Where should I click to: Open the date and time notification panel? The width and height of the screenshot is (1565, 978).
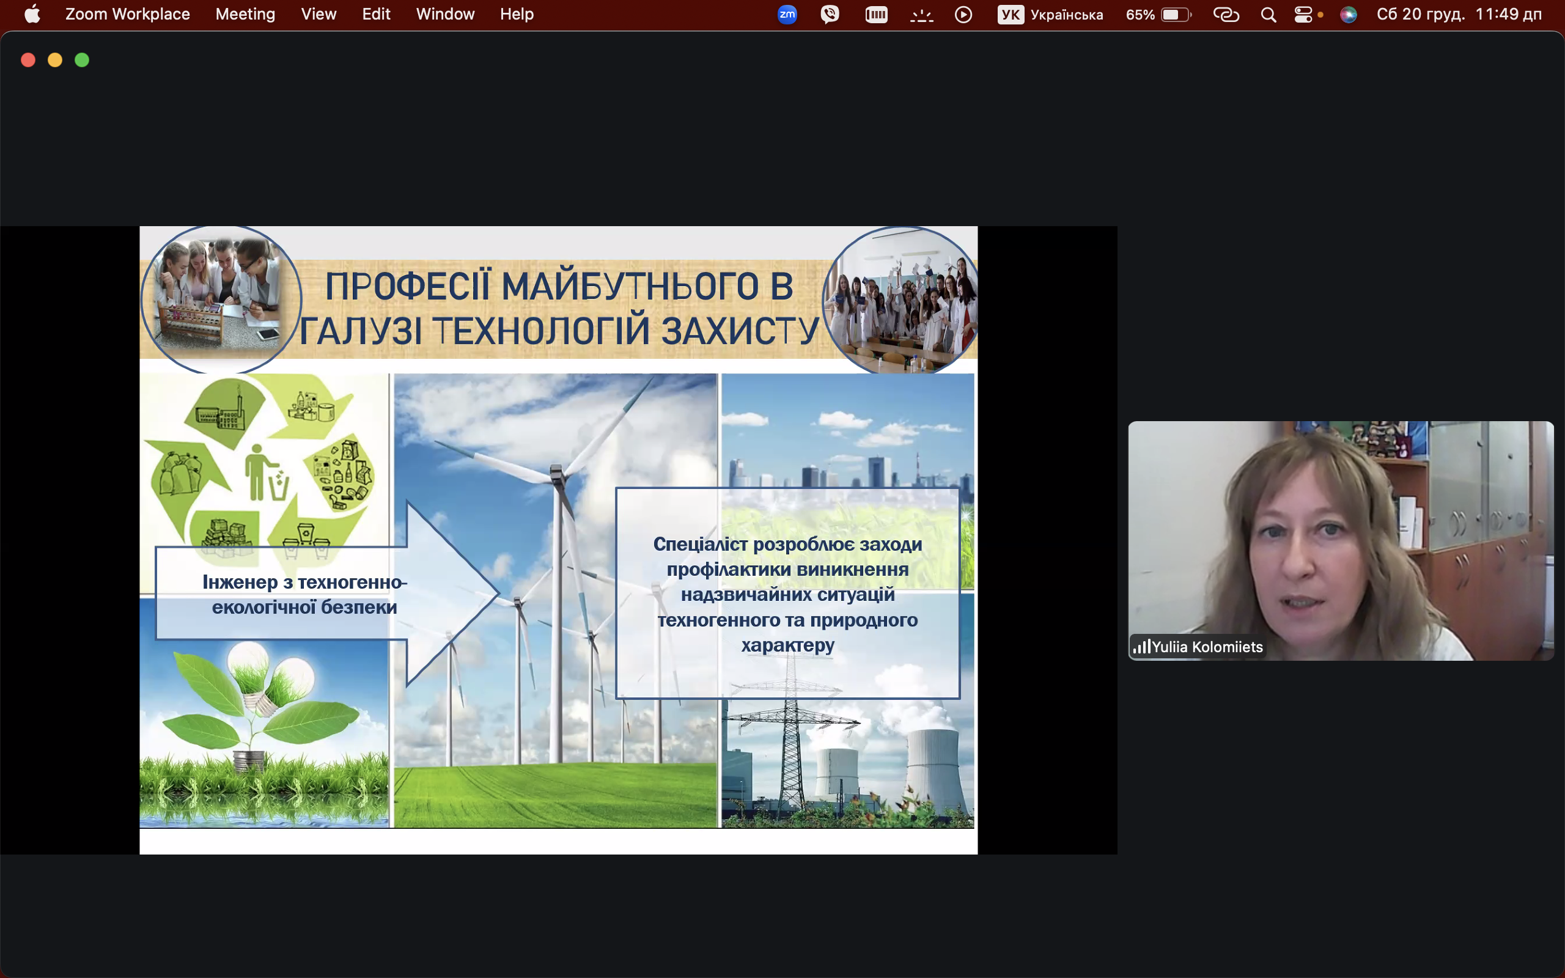[1459, 14]
